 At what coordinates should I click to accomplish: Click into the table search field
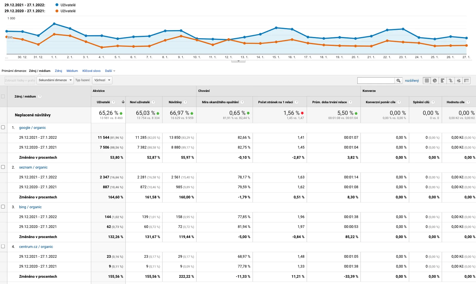coord(376,81)
